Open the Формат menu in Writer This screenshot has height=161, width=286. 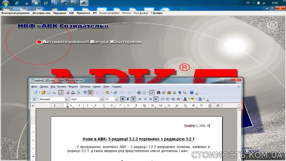click(x=73, y=87)
